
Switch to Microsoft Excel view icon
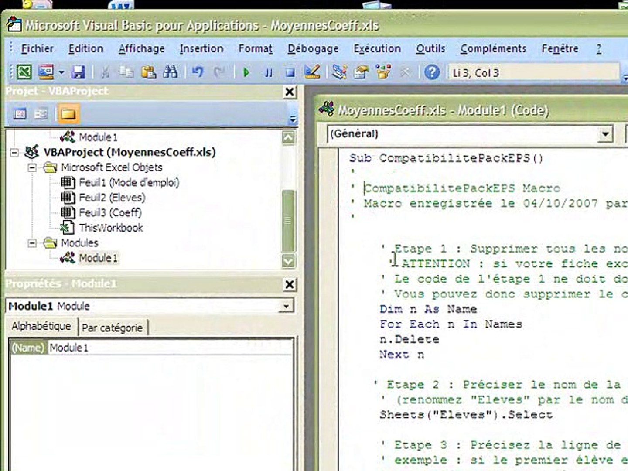pyautogui.click(x=24, y=72)
